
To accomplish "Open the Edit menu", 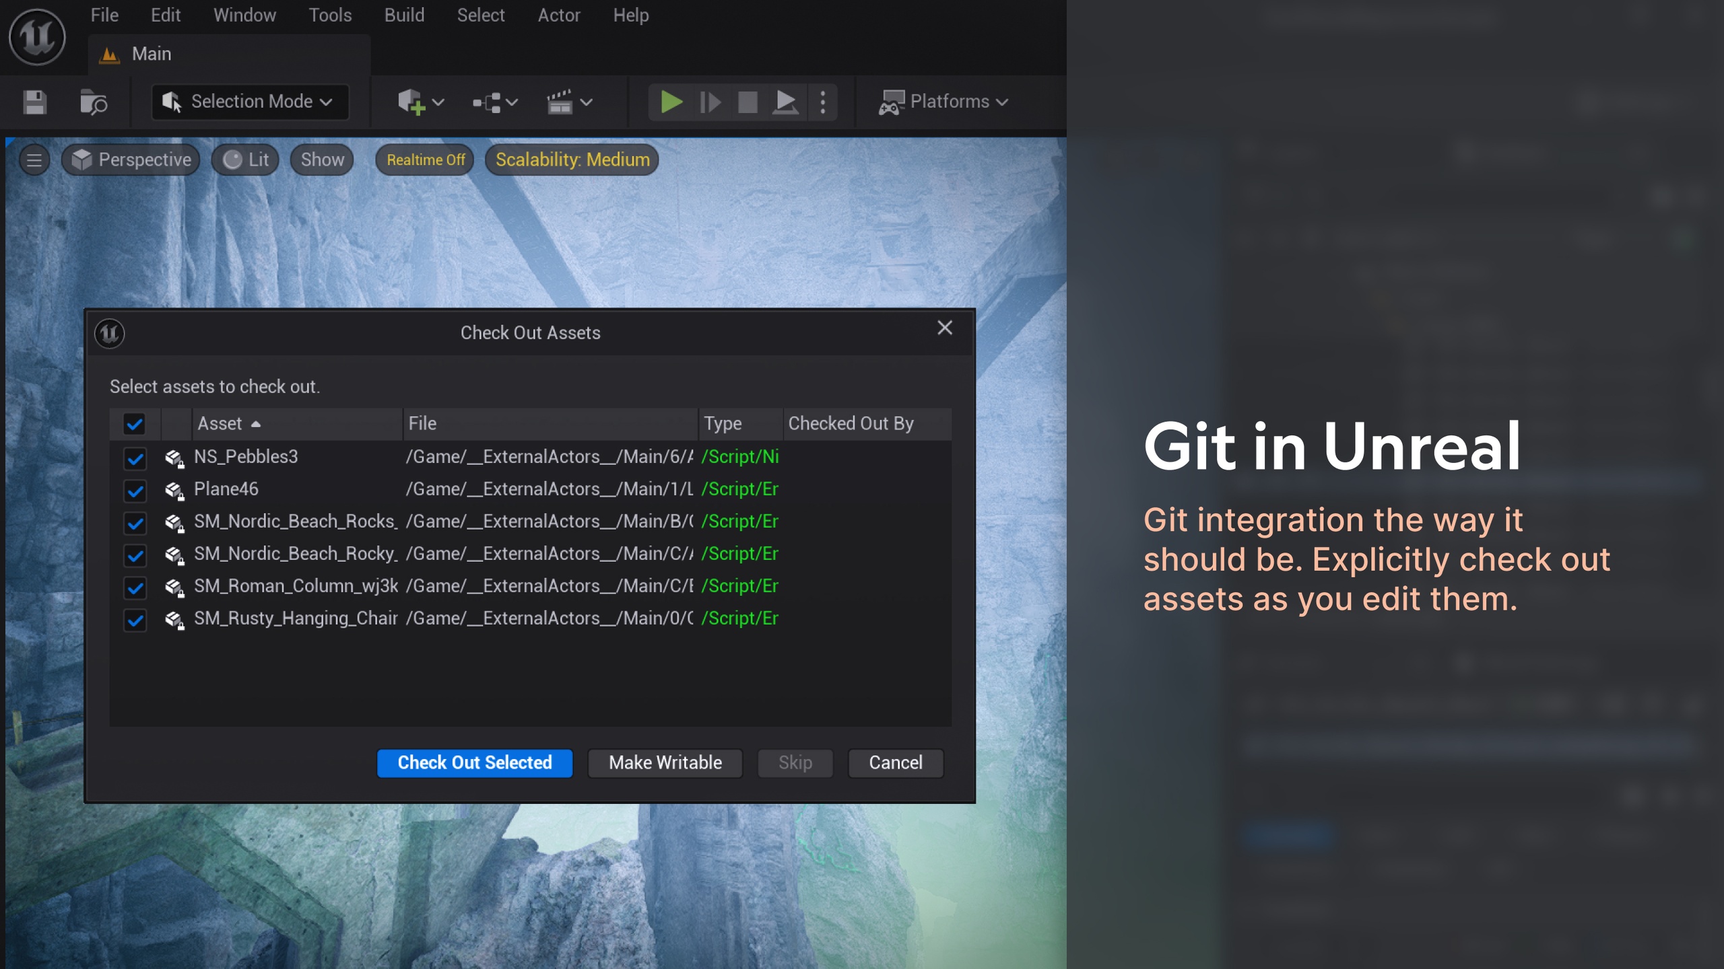I will [x=166, y=15].
